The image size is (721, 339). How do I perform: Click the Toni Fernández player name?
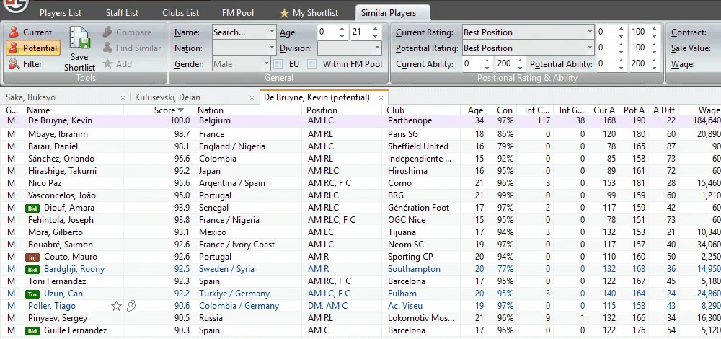58,281
